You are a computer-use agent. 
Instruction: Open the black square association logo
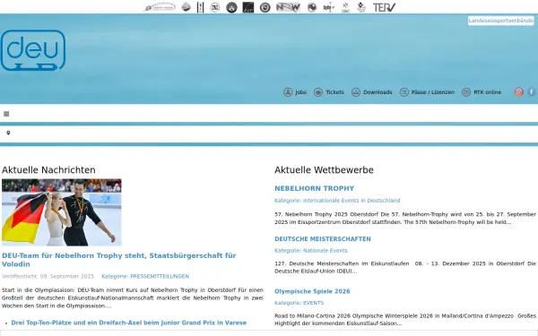(248, 7)
